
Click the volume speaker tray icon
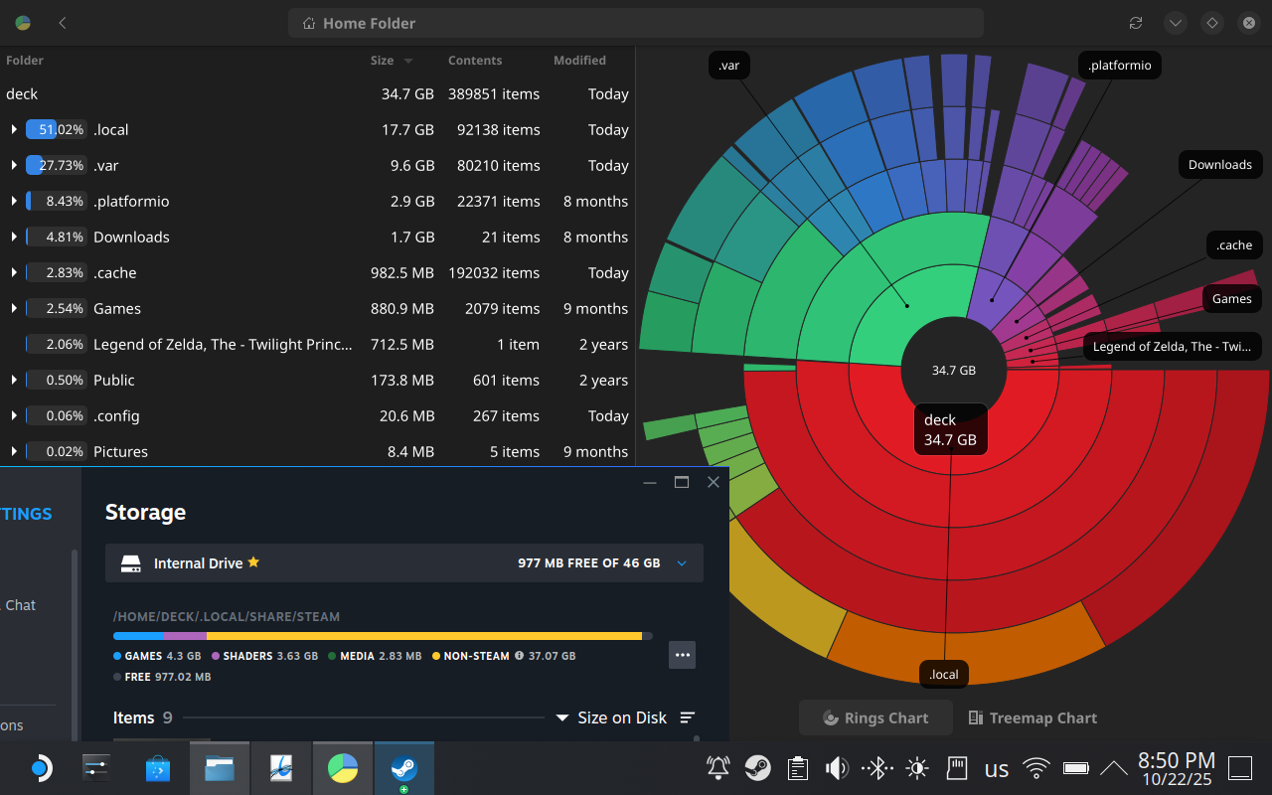click(837, 768)
